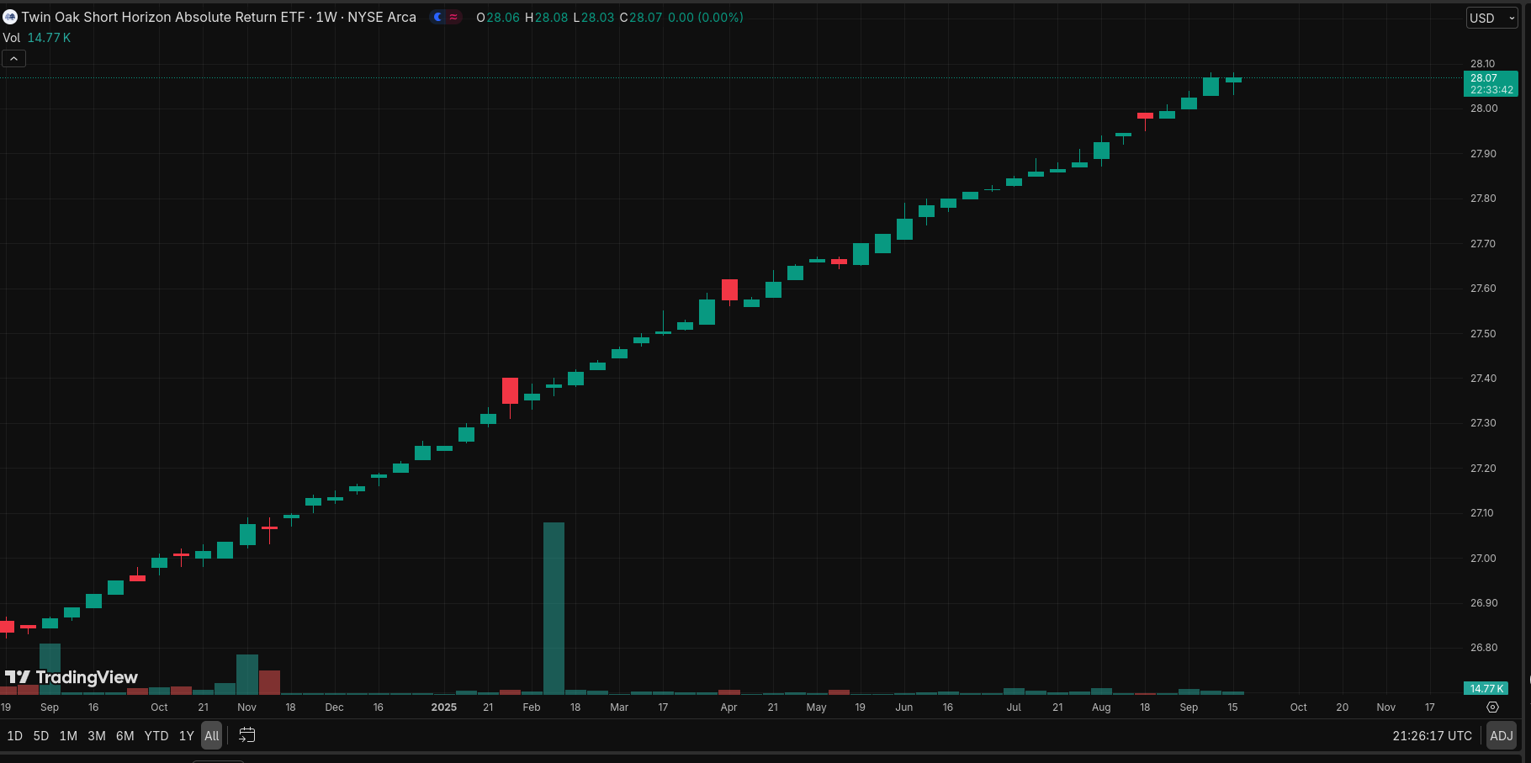Click the Feb label on the time axis
The width and height of the screenshot is (1531, 763).
(532, 707)
